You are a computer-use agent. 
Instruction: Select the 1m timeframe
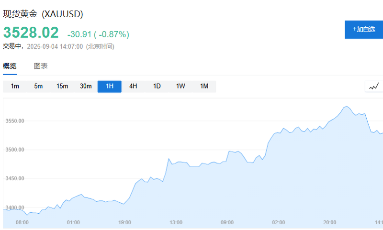15,86
